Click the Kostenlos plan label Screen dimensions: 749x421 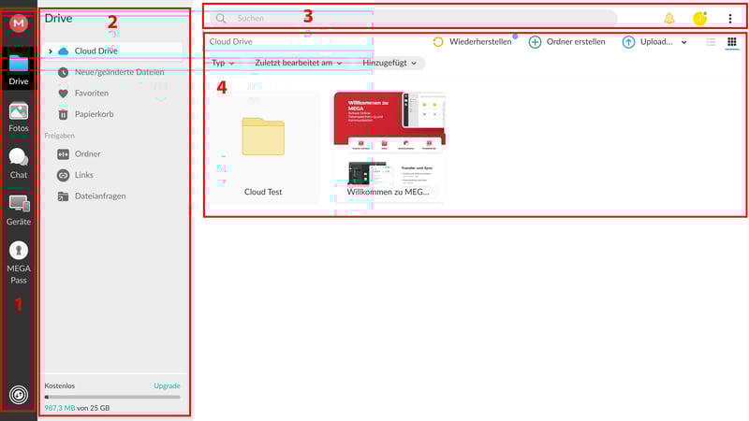coord(60,385)
